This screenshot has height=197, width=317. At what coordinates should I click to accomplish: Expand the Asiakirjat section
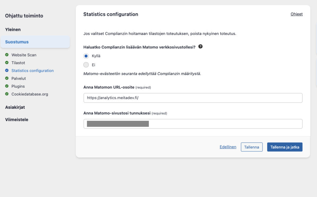[x=15, y=107]
